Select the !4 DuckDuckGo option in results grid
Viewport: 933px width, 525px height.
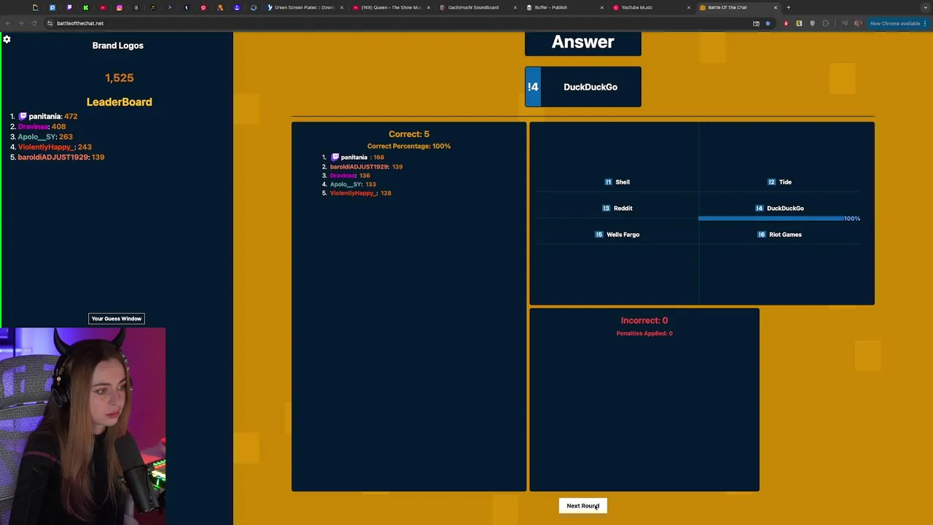click(x=779, y=209)
